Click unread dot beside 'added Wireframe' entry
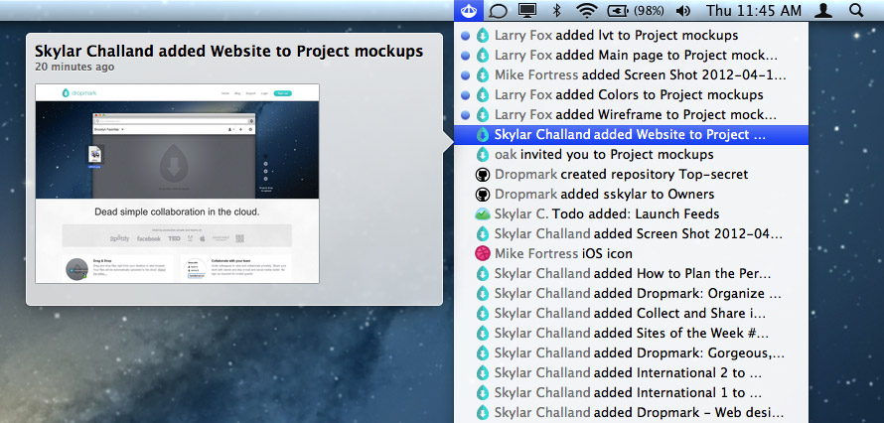 [x=466, y=115]
